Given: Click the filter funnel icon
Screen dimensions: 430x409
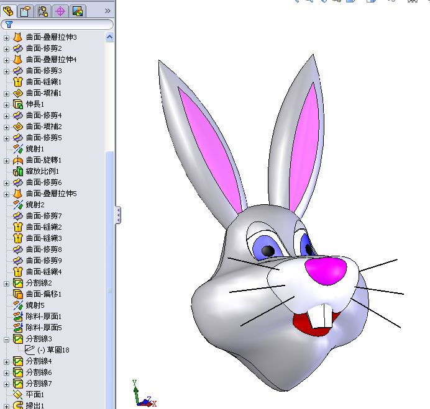Looking at the screenshot, I should (9, 24).
